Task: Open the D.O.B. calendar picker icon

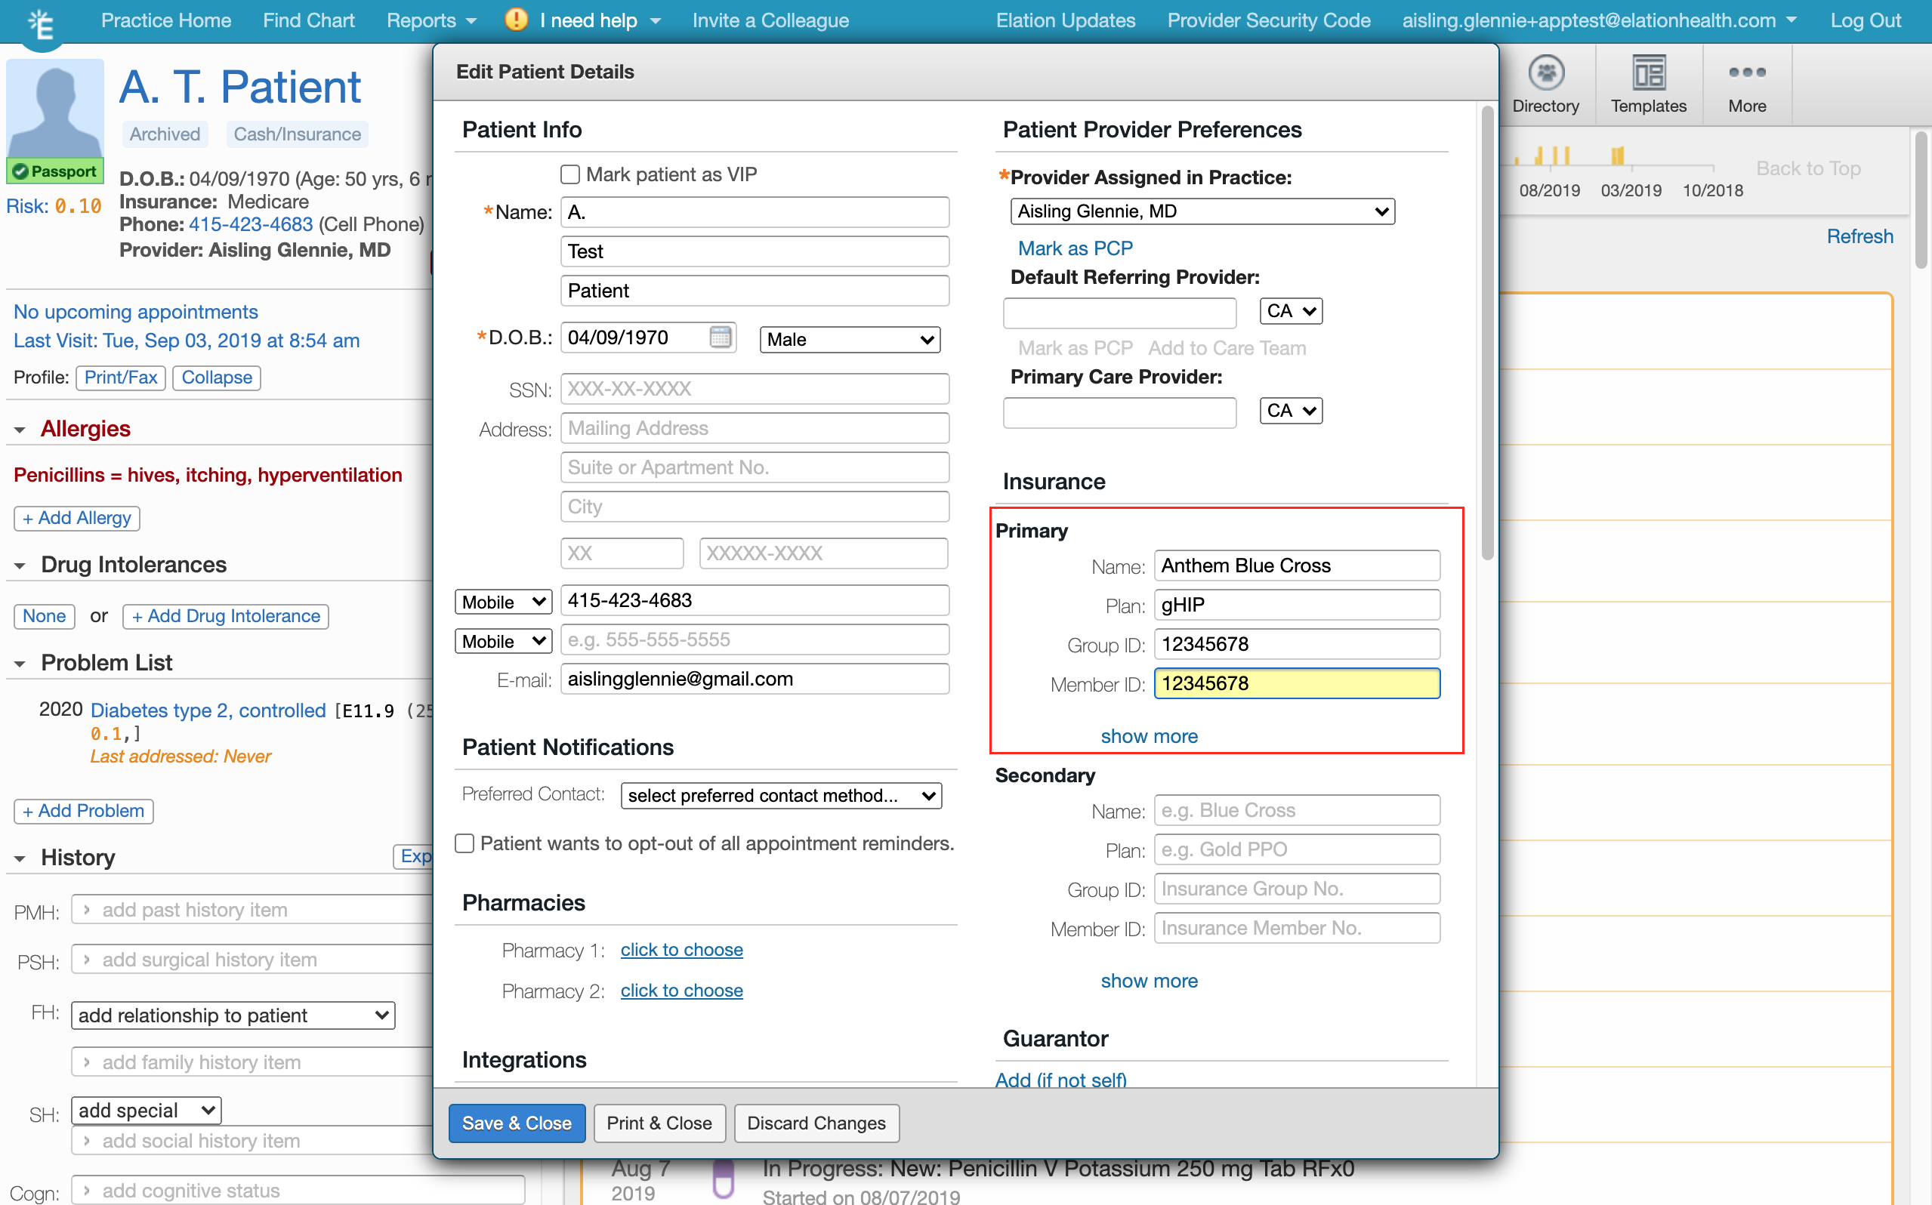Action: tap(720, 337)
